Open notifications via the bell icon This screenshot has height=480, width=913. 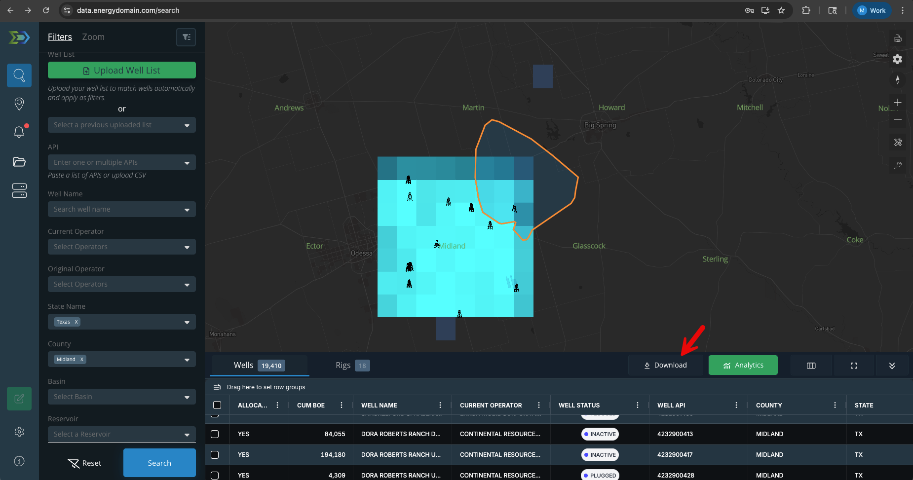point(19,132)
